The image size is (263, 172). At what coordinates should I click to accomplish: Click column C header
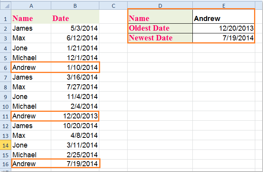point(113,5)
